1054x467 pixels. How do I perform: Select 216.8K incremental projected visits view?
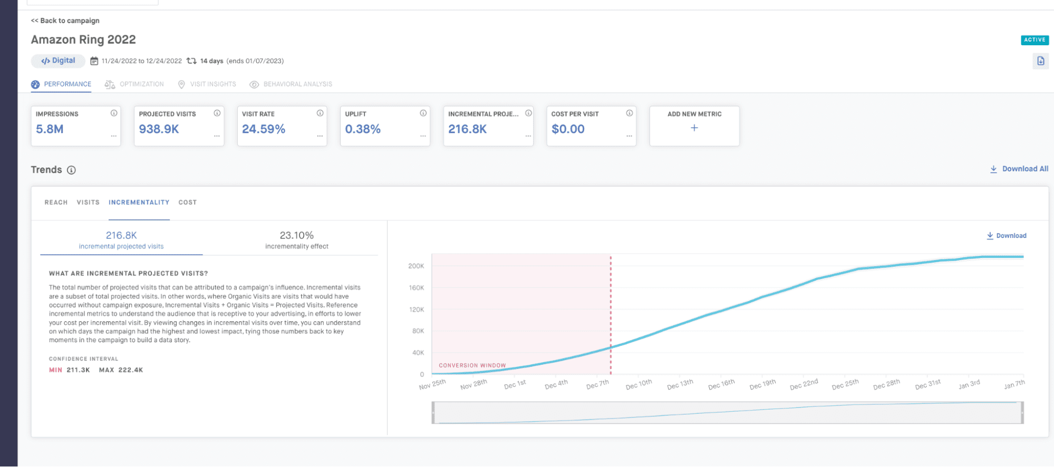coord(121,240)
